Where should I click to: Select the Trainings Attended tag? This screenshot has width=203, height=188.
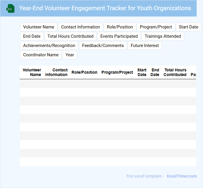pyautogui.click(x=163, y=36)
